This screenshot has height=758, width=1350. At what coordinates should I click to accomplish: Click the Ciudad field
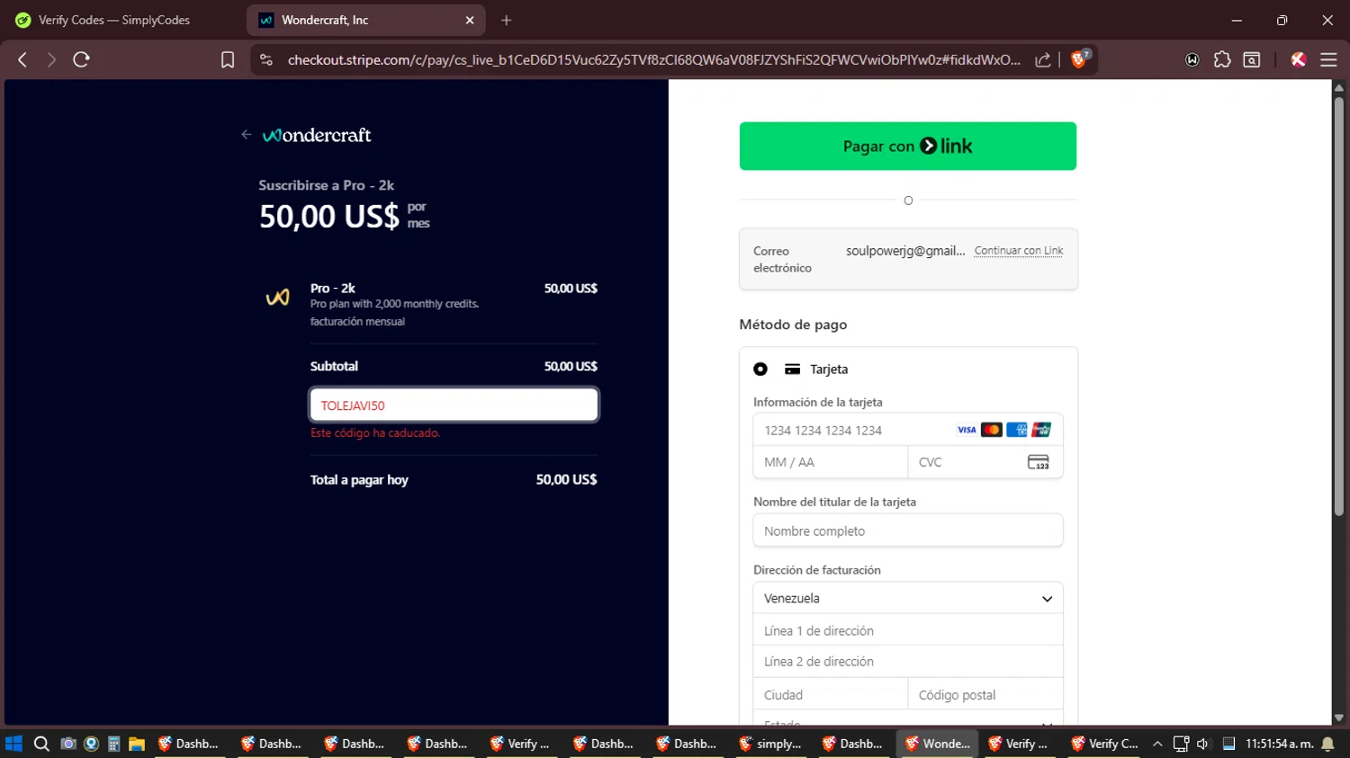tap(831, 694)
